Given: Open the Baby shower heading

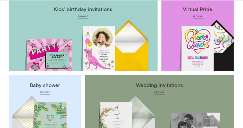Looking at the screenshot, I should (45, 85).
